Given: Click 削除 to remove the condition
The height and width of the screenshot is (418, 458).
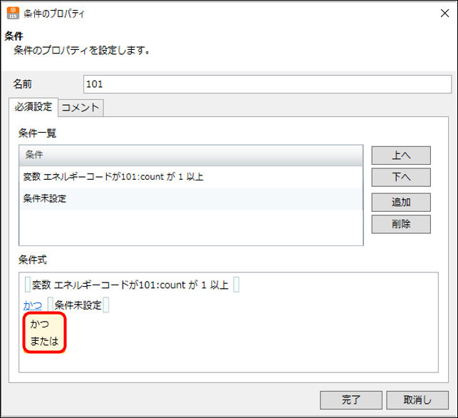Looking at the screenshot, I should coord(401,224).
